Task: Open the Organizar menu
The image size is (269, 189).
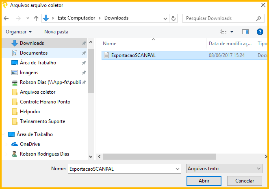Action: (19, 32)
